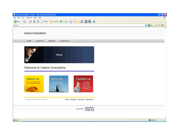
Task: Expand the Address bar dropdown arrow
Action: click(x=146, y=25)
